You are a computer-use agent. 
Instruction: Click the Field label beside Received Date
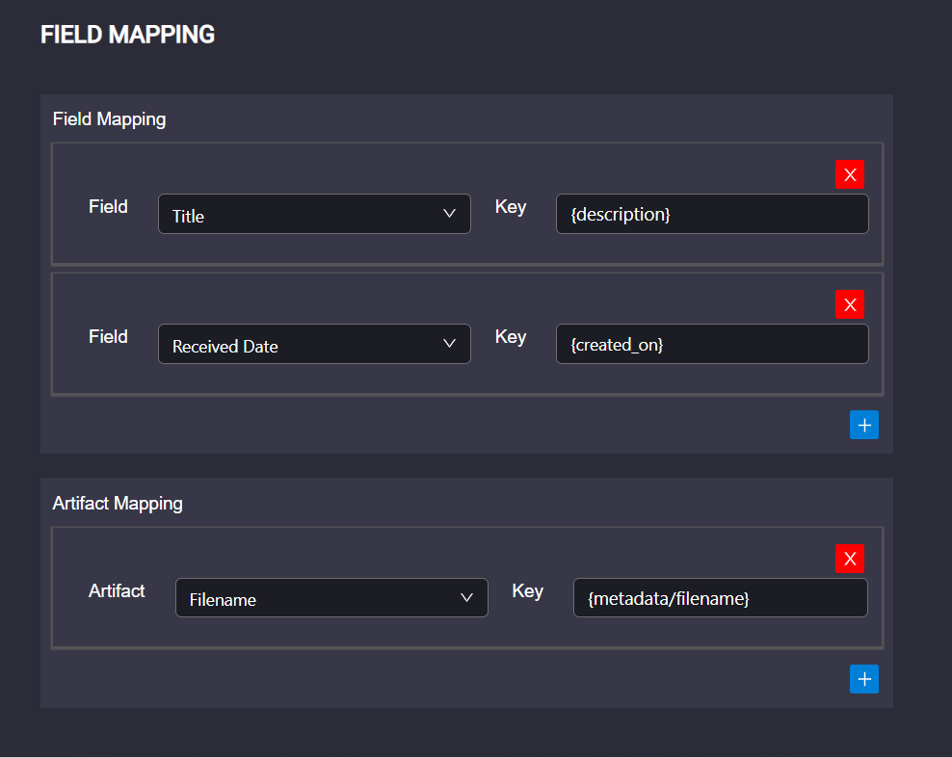pos(108,336)
